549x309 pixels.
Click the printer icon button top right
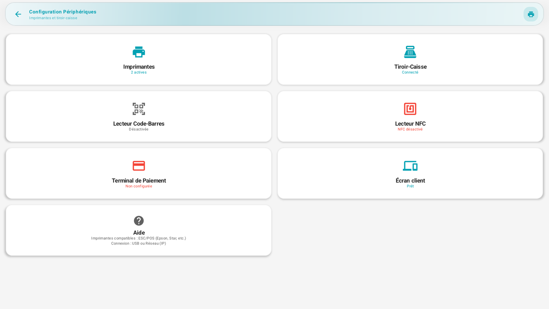[x=531, y=14]
